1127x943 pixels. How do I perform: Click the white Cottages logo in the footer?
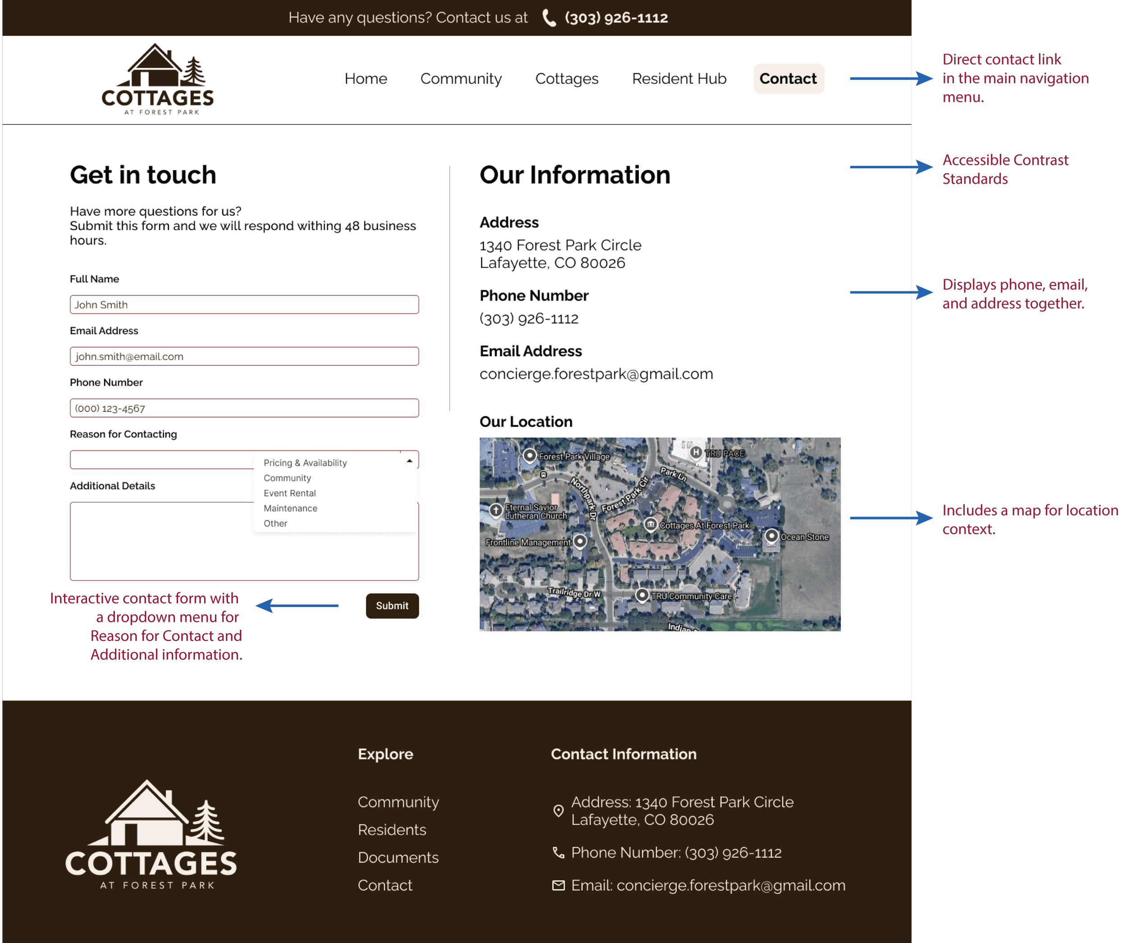coord(151,834)
